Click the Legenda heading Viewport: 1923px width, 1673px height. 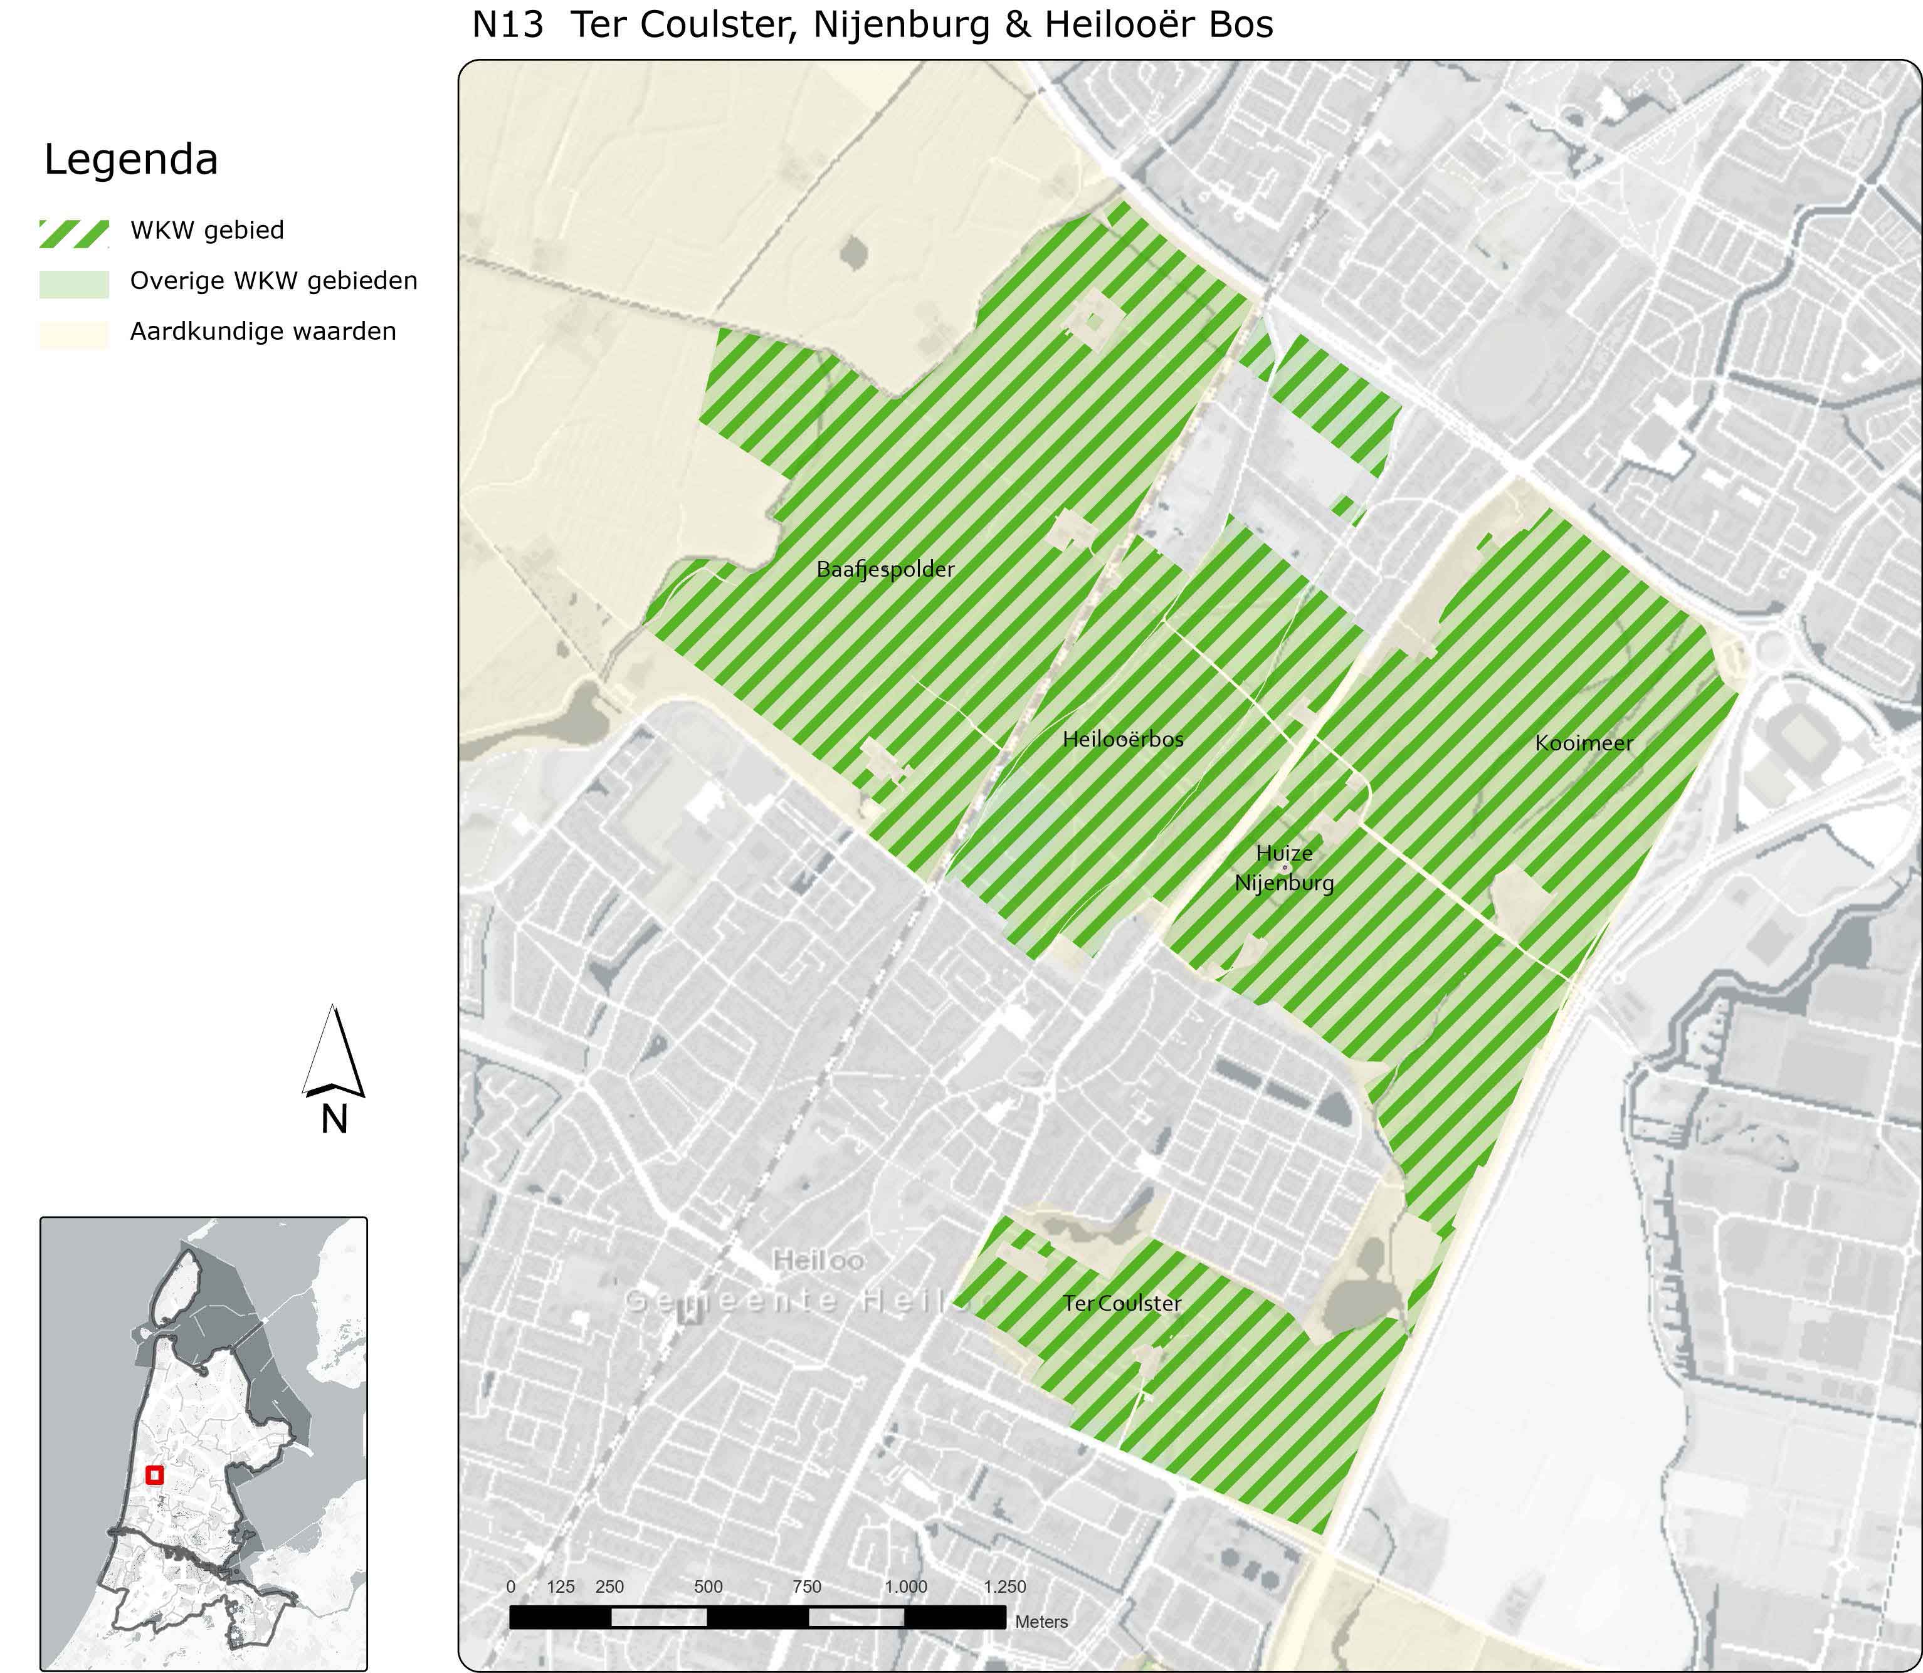[131, 159]
